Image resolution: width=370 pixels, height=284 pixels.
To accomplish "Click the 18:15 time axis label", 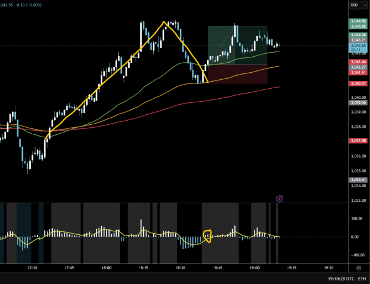I will pyautogui.click(x=143, y=268).
